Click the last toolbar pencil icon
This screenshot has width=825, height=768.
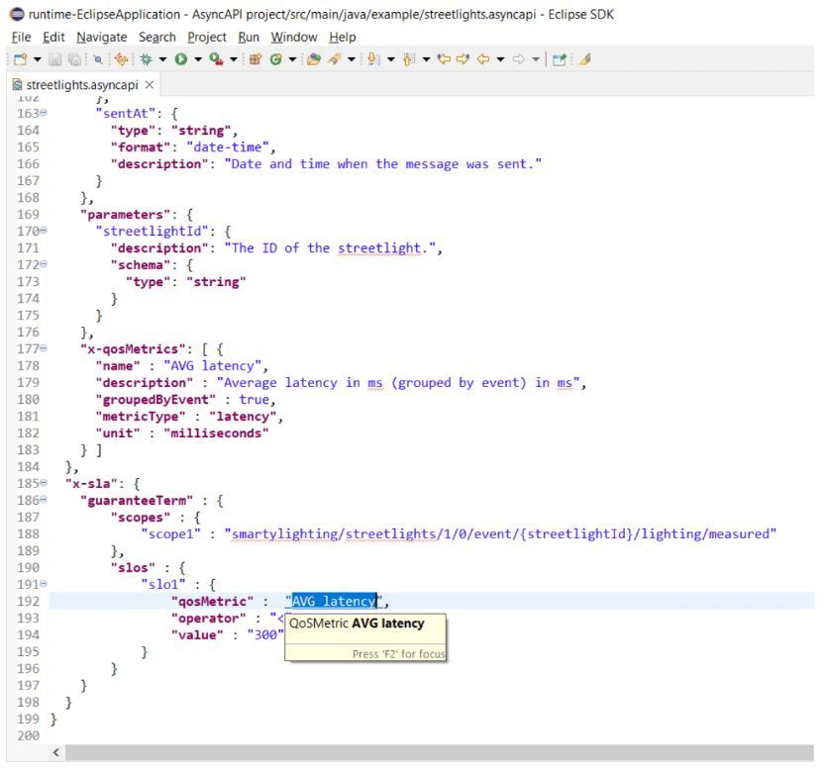[584, 59]
